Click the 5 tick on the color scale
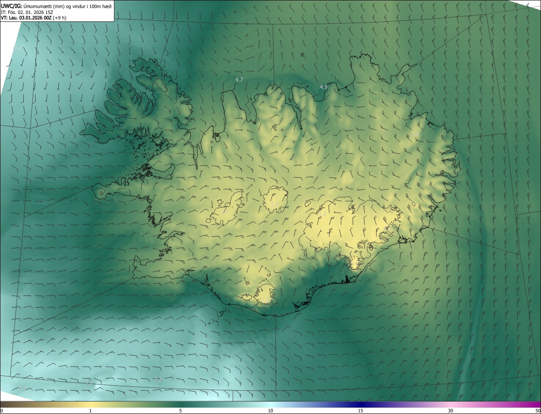The width and height of the screenshot is (541, 414). click(x=180, y=411)
